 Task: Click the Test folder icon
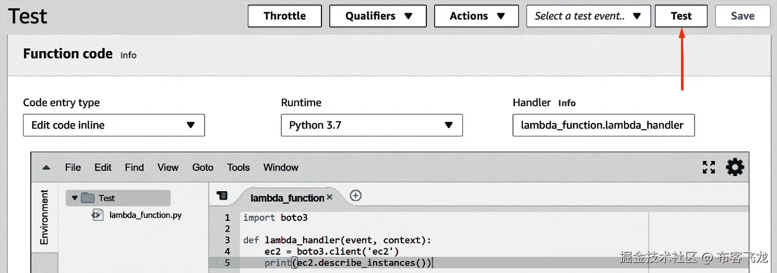87,198
